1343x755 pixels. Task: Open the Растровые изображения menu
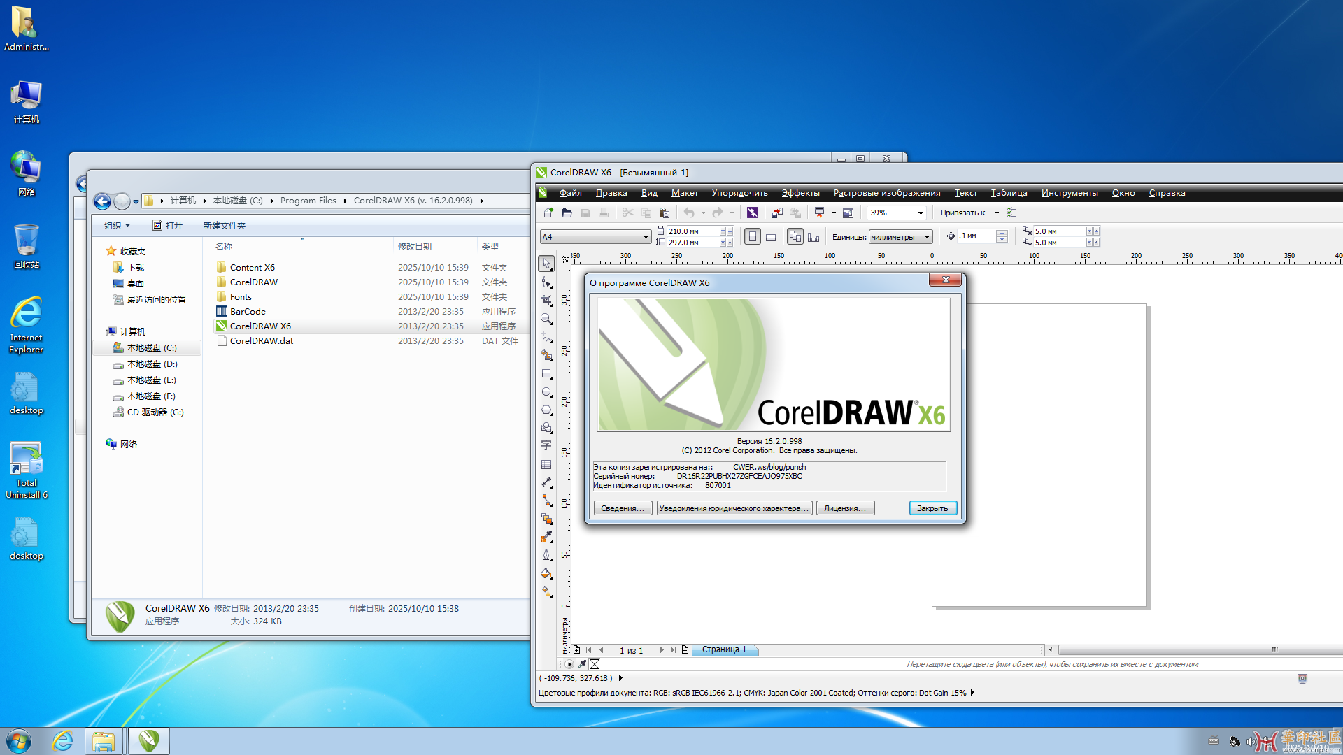tap(886, 193)
